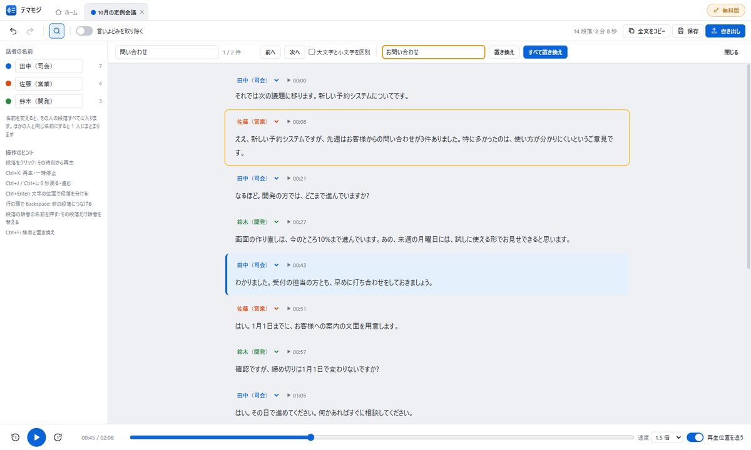The image size is (751, 450).
Task: Click the rewind 5 seconds icon
Action: [16, 437]
